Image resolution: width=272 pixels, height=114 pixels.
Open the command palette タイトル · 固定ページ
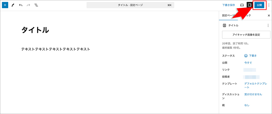click(x=130, y=5)
